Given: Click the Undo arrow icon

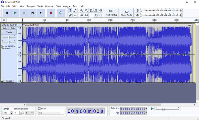Looking at the screenshot, I should pyautogui.click(x=96, y=15).
